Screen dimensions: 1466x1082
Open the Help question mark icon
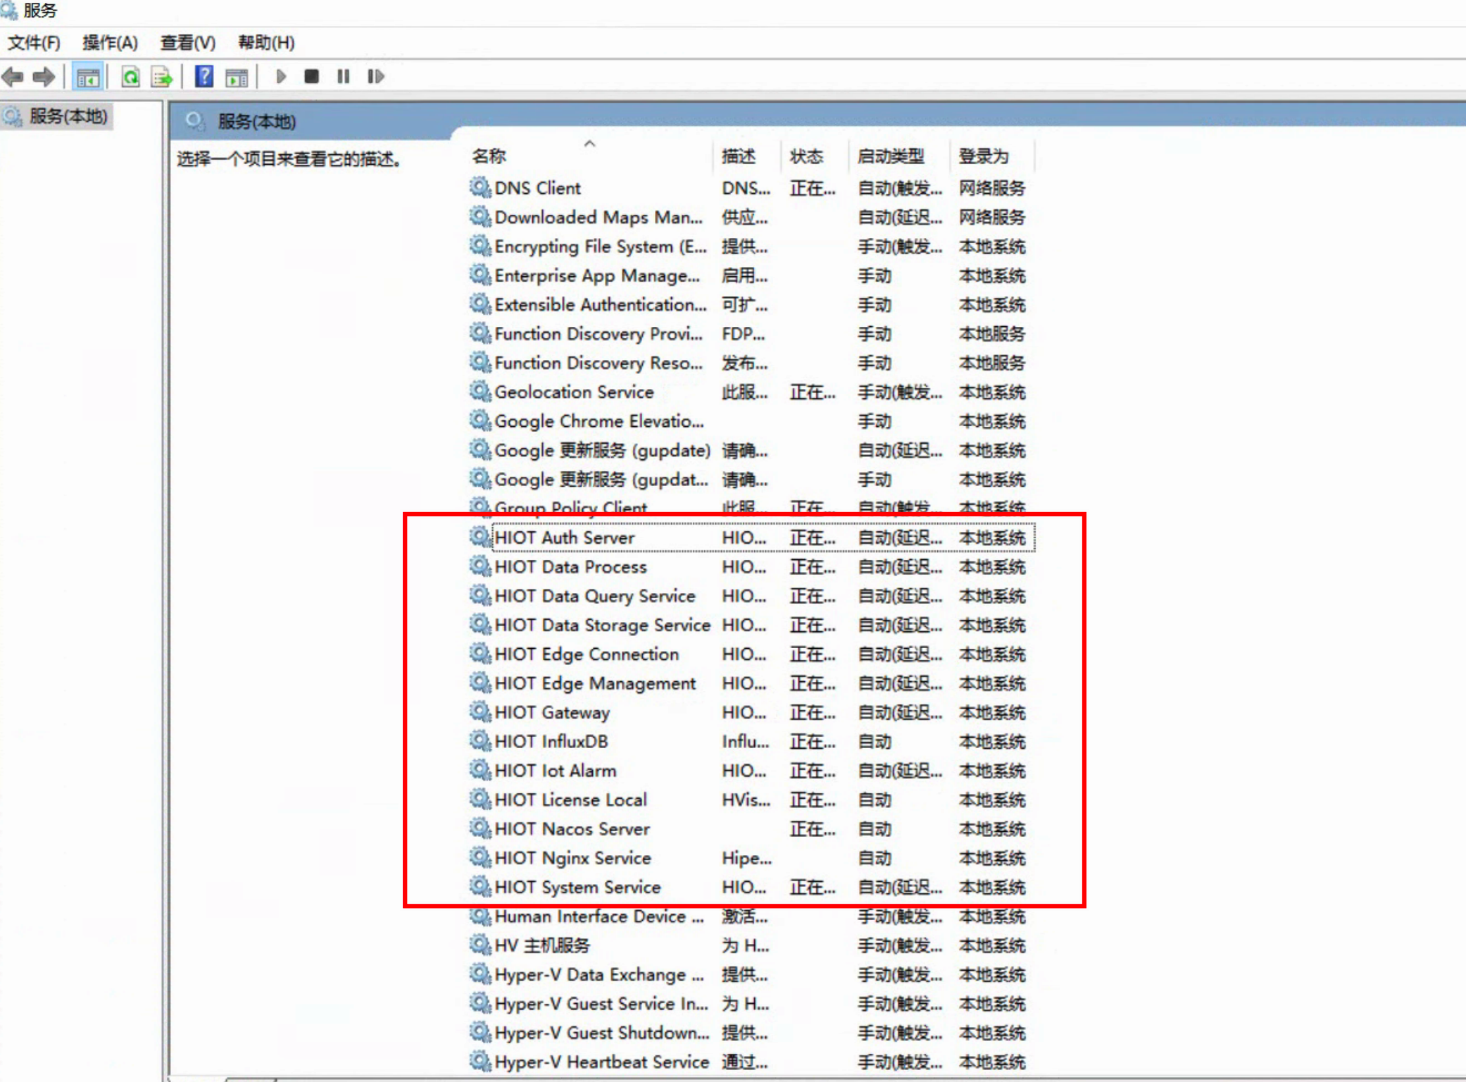(204, 76)
